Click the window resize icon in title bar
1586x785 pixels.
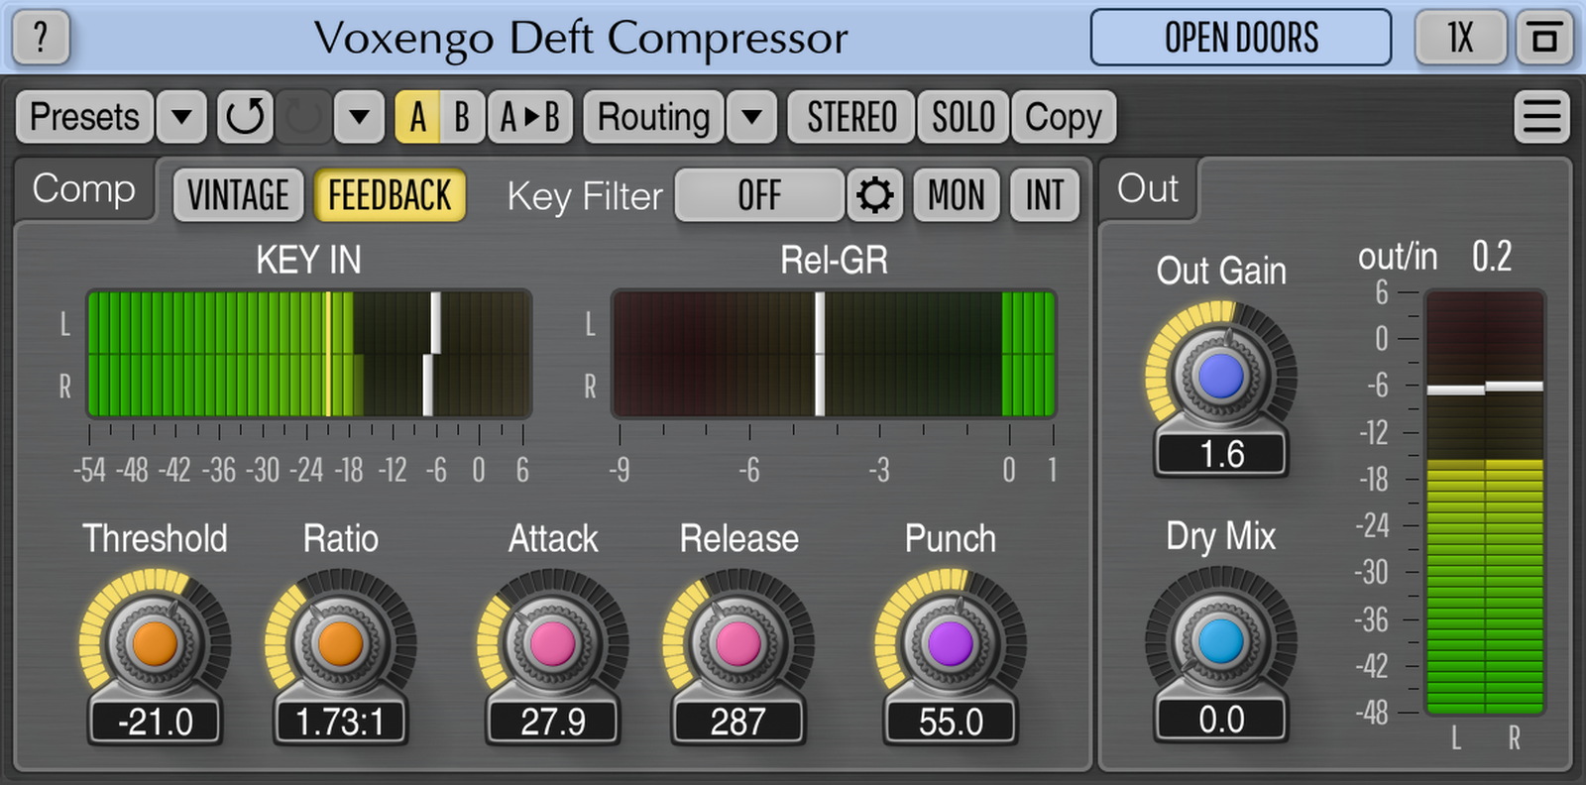coord(1543,38)
